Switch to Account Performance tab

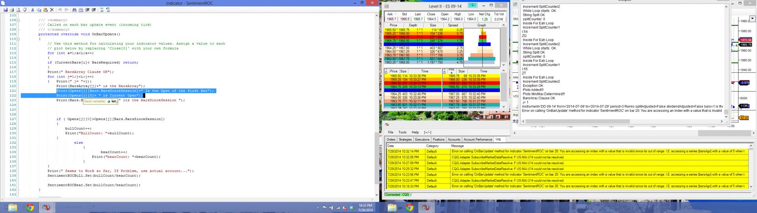[478, 139]
